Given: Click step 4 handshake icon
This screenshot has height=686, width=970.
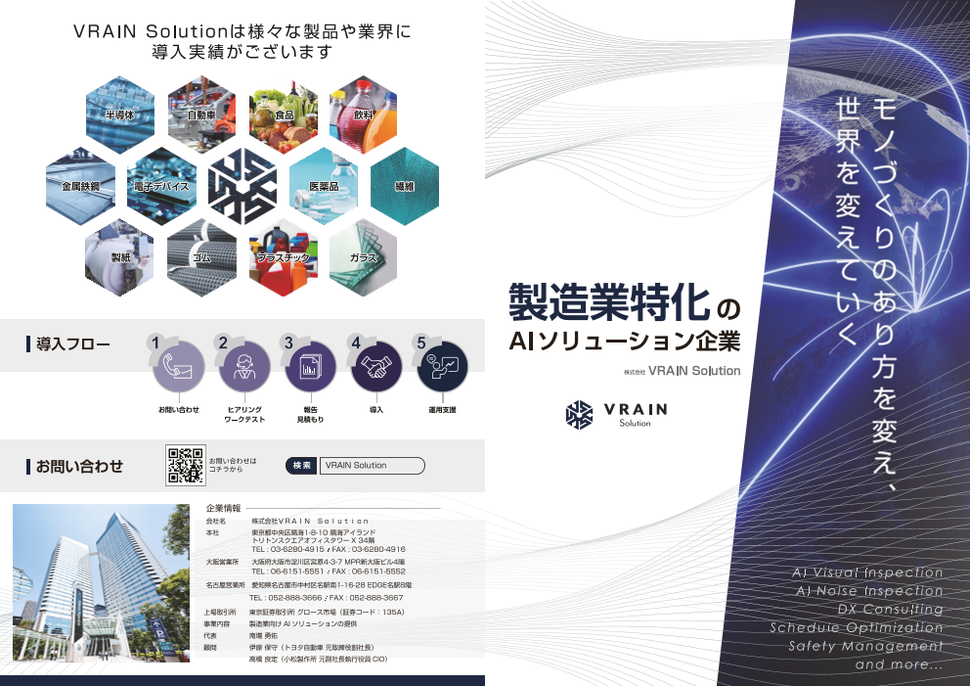Looking at the screenshot, I should click(x=376, y=367).
